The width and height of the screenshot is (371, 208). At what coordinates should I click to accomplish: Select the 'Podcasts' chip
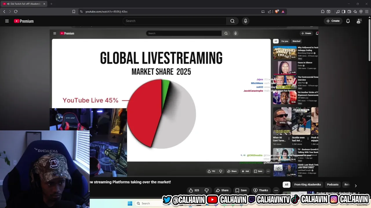click(x=333, y=185)
